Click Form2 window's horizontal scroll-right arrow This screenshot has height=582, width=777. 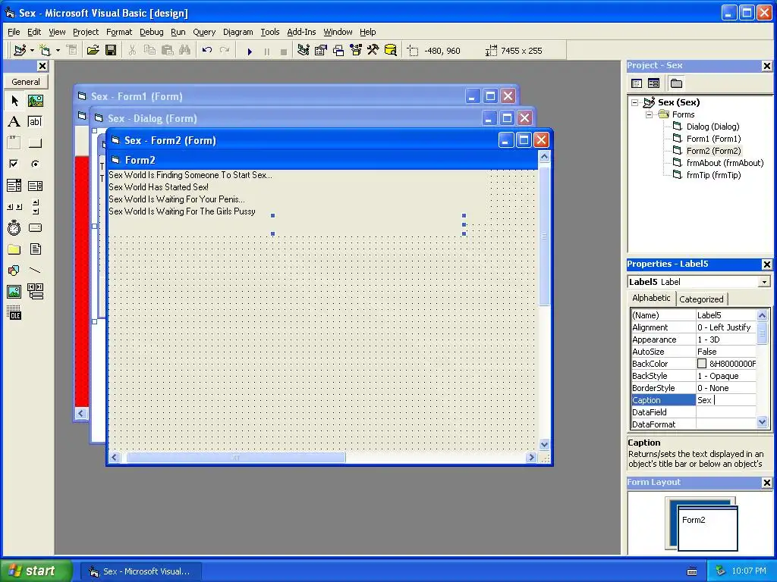tap(531, 457)
